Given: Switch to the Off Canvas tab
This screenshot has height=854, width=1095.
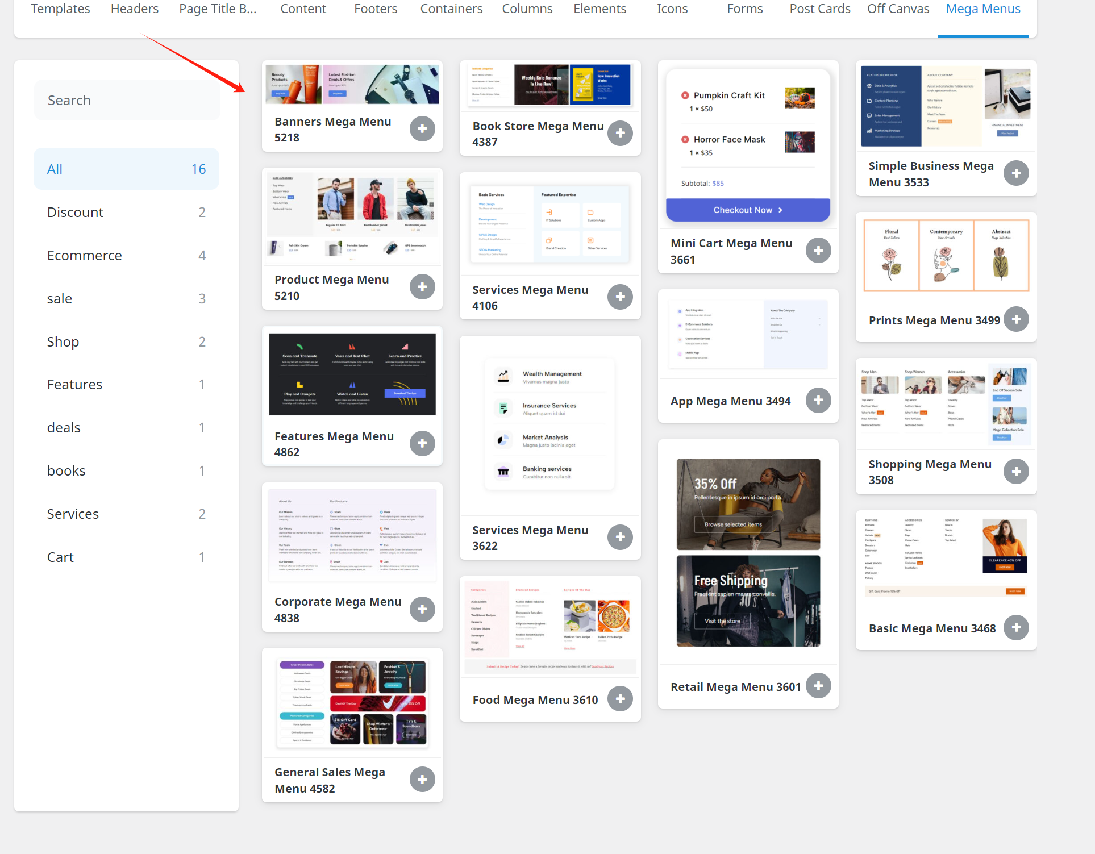Looking at the screenshot, I should click(898, 9).
